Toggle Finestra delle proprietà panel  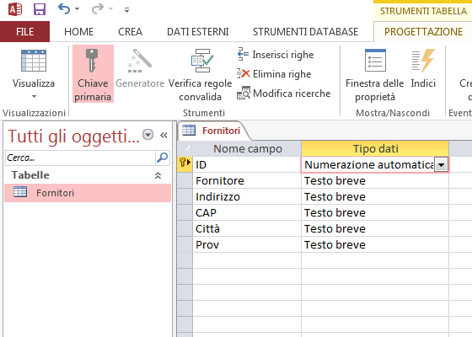[375, 74]
